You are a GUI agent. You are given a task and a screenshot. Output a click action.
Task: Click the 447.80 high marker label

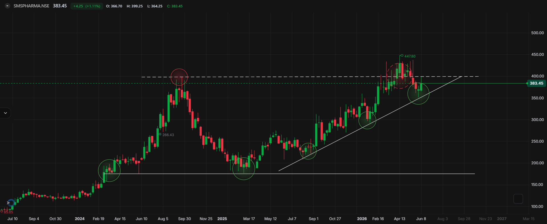coord(410,56)
